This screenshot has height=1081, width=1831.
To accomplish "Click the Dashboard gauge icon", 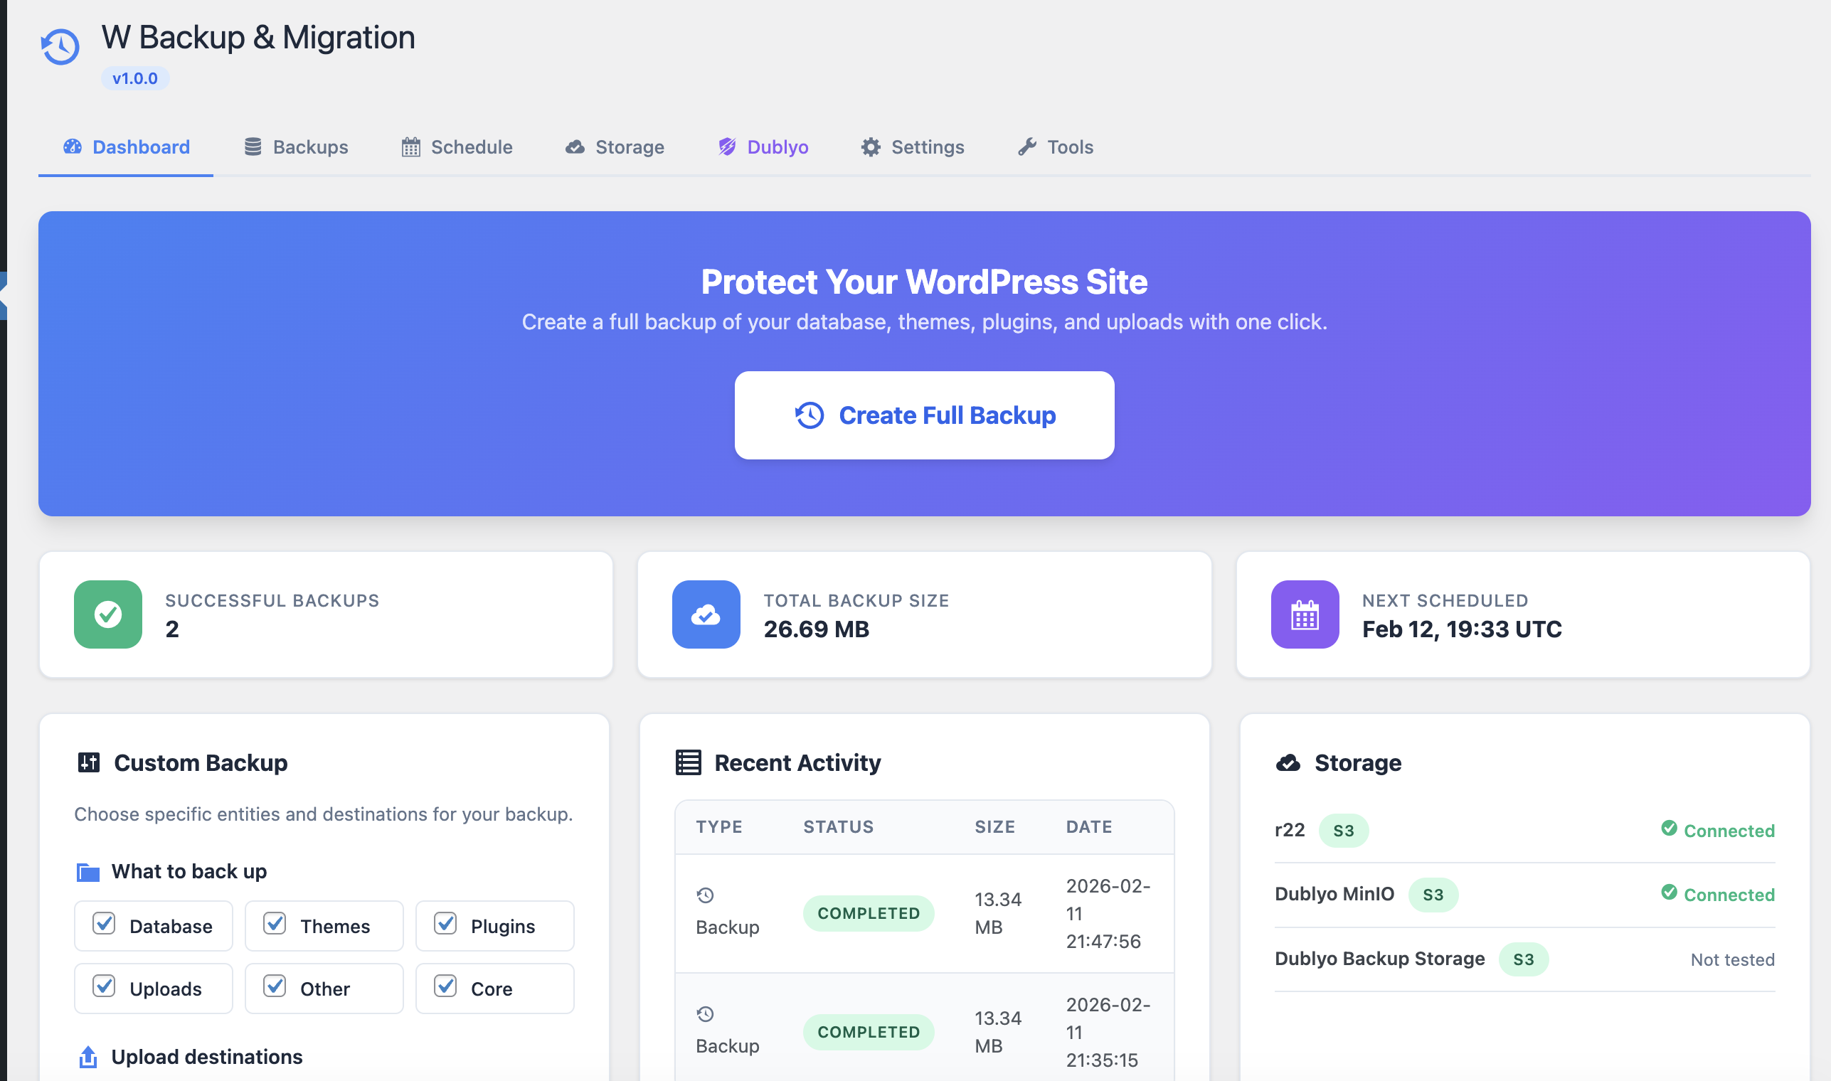I will (71, 147).
